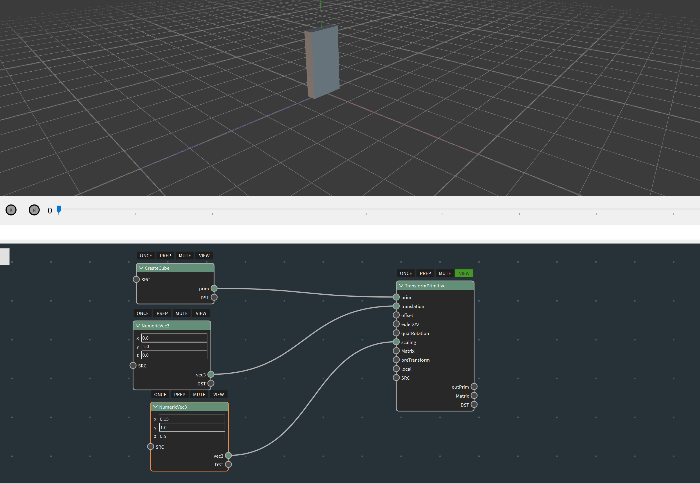Toggle PREP on the TransformPrimitive node
The width and height of the screenshot is (700, 484).
pyautogui.click(x=425, y=273)
